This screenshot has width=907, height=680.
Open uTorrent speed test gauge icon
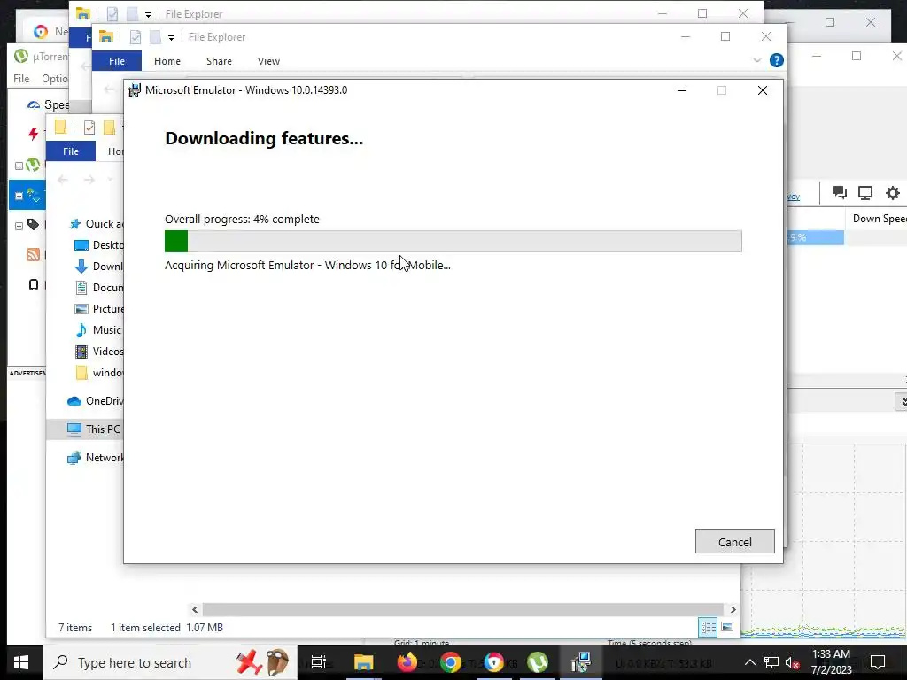click(x=34, y=104)
